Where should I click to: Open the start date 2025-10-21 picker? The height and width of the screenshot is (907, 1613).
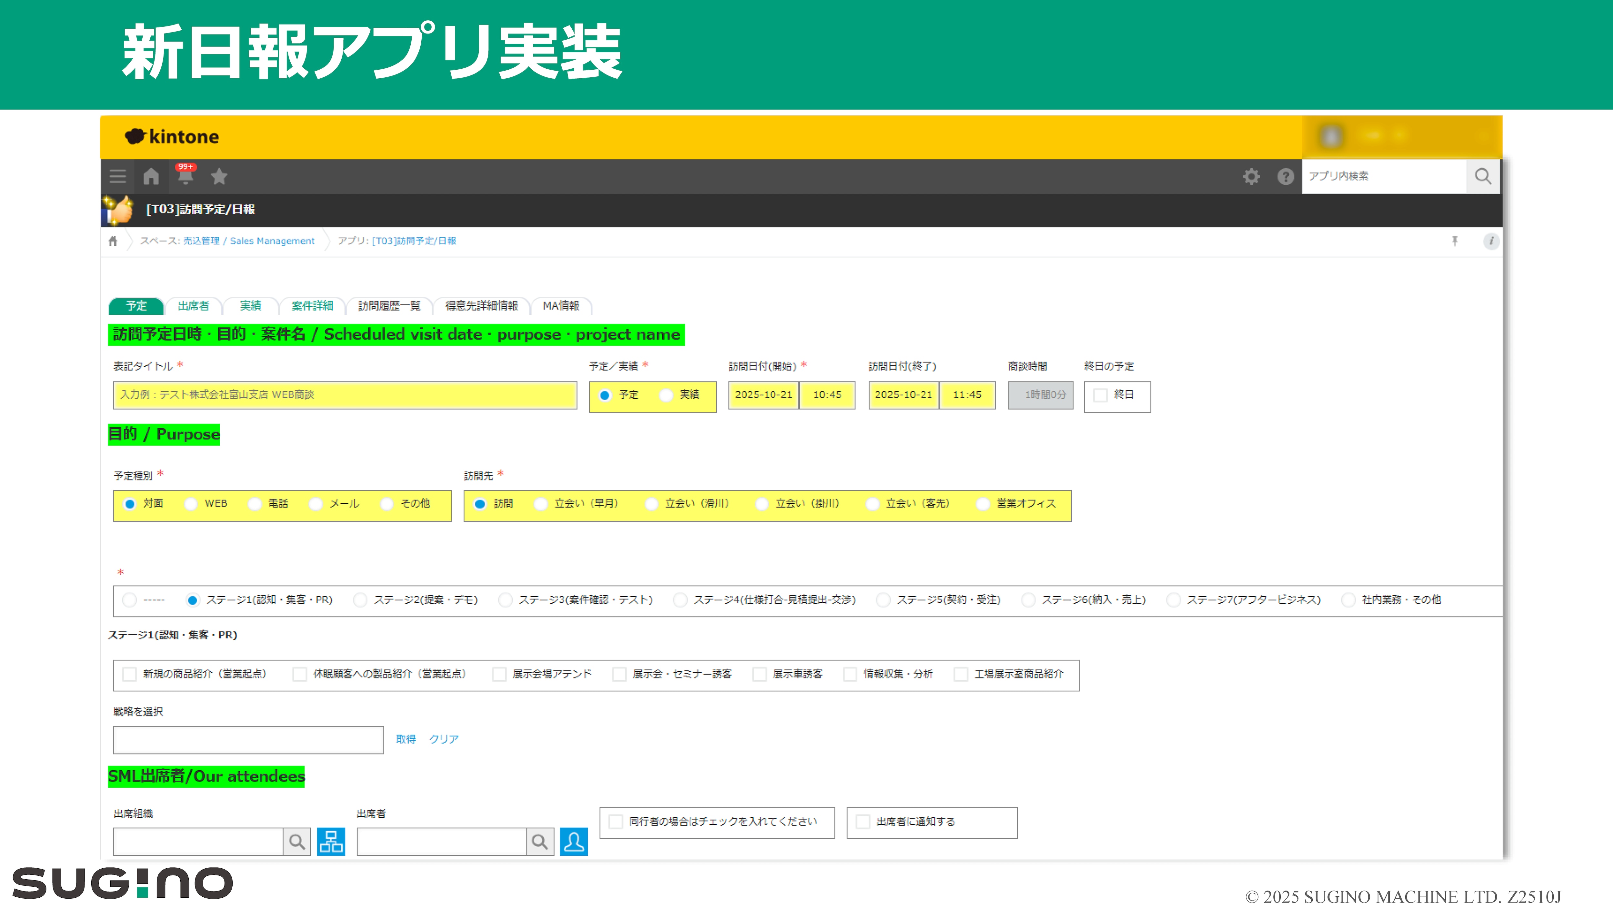[x=763, y=395]
